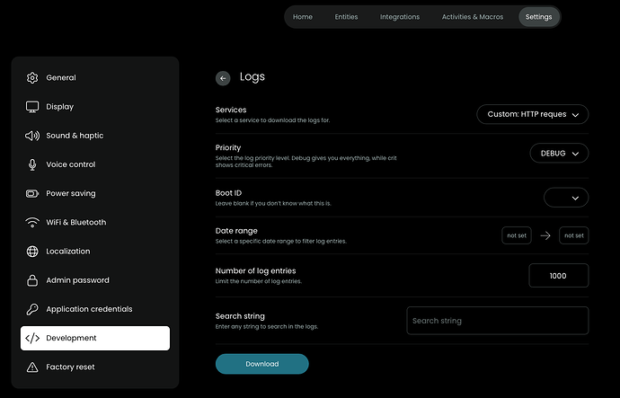The width and height of the screenshot is (620, 398).
Task: Click the Boot ID label text
Action: point(228,193)
